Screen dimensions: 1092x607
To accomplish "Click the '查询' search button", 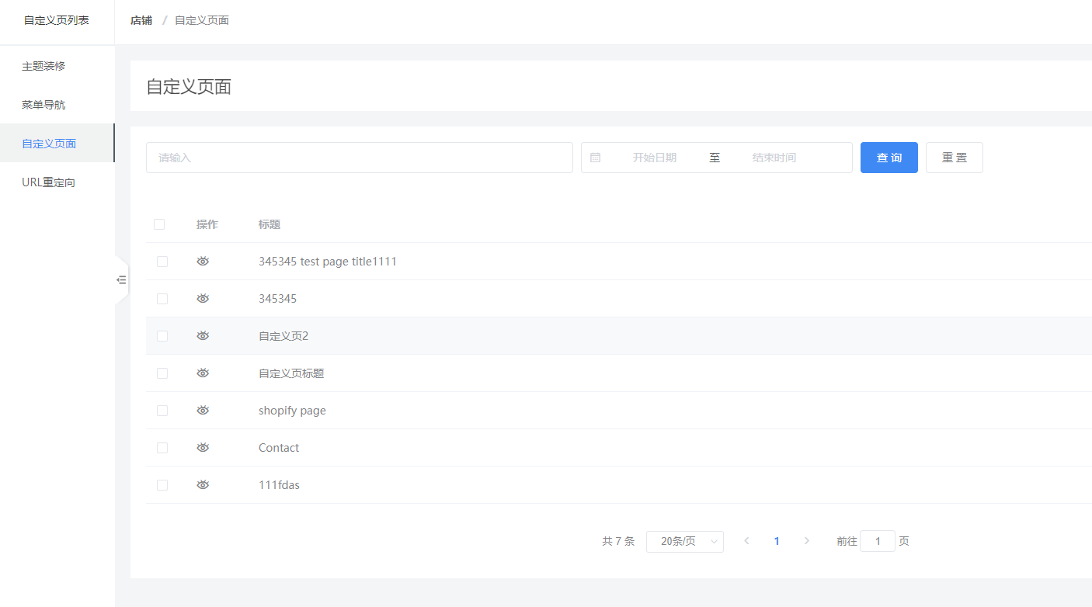I will click(x=889, y=158).
